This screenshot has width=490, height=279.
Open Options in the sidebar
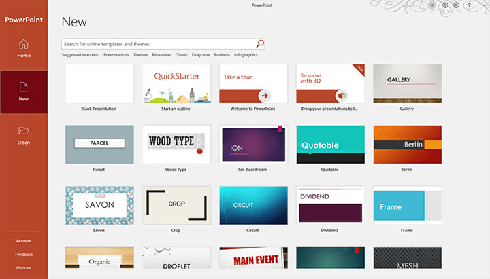24,267
